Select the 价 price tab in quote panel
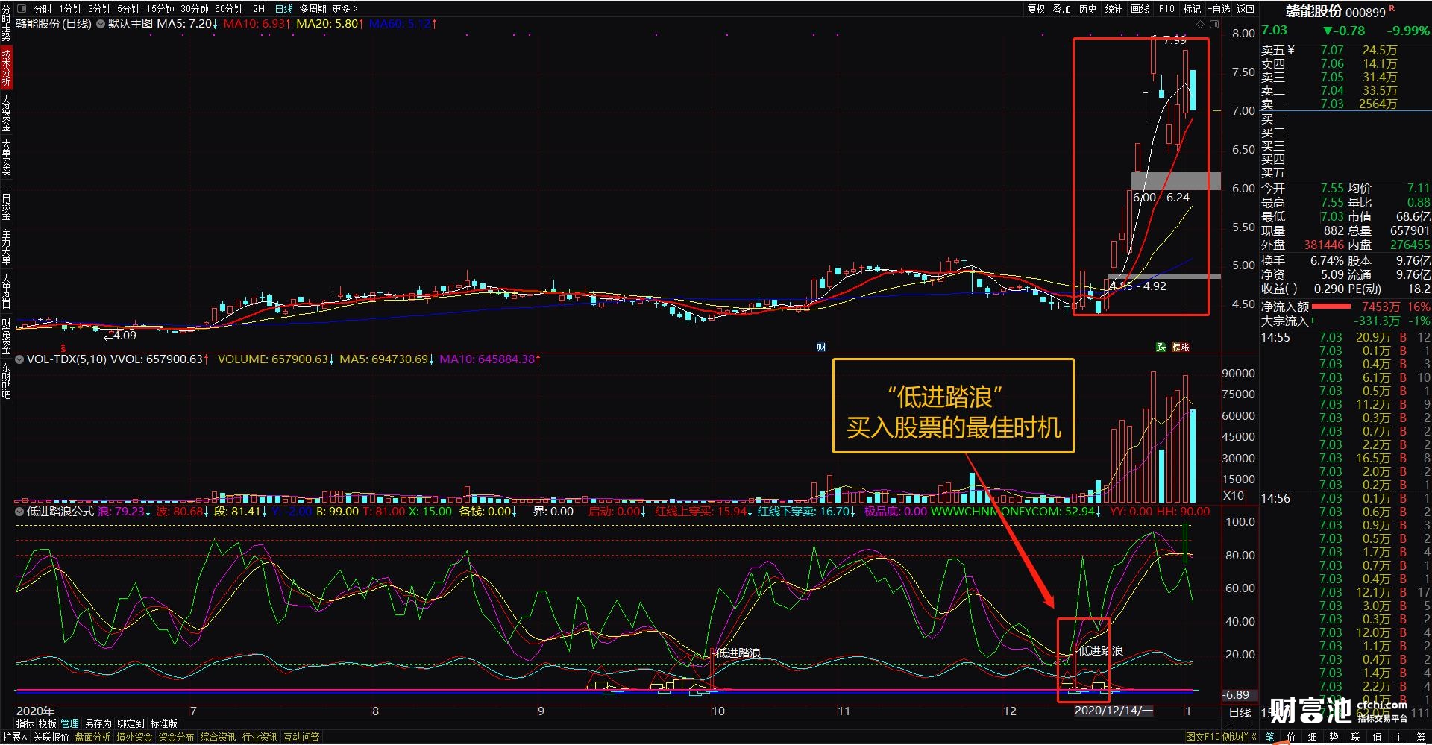Viewport: 1432px width, 745px height. [x=1291, y=737]
